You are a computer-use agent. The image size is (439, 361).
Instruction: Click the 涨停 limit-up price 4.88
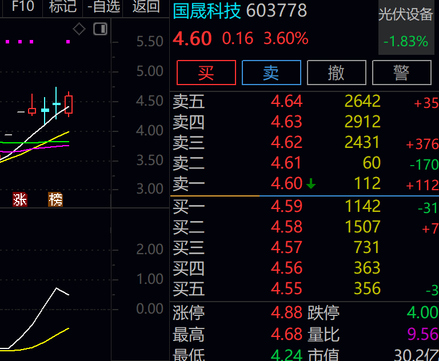[x=287, y=312]
